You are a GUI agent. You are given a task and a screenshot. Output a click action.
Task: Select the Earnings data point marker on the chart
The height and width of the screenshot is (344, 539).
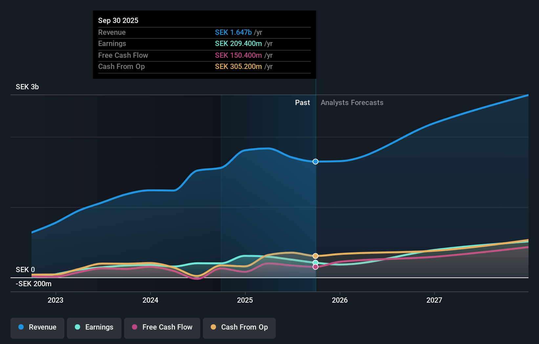pyautogui.click(x=315, y=262)
